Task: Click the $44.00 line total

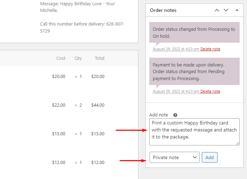Action: [x=98, y=105]
